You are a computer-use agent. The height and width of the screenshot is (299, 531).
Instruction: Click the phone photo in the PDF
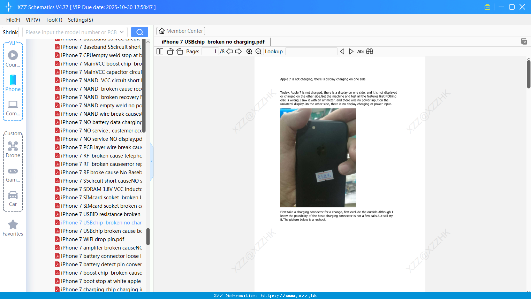pyautogui.click(x=318, y=158)
